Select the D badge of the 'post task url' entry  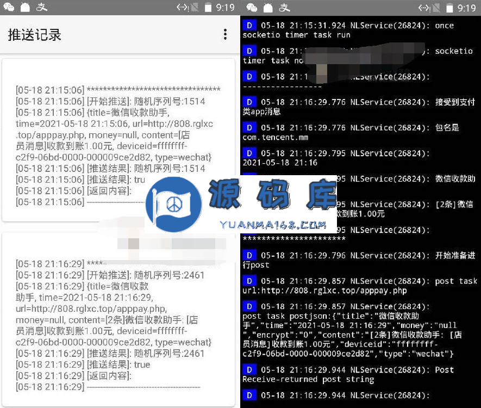[249, 281]
